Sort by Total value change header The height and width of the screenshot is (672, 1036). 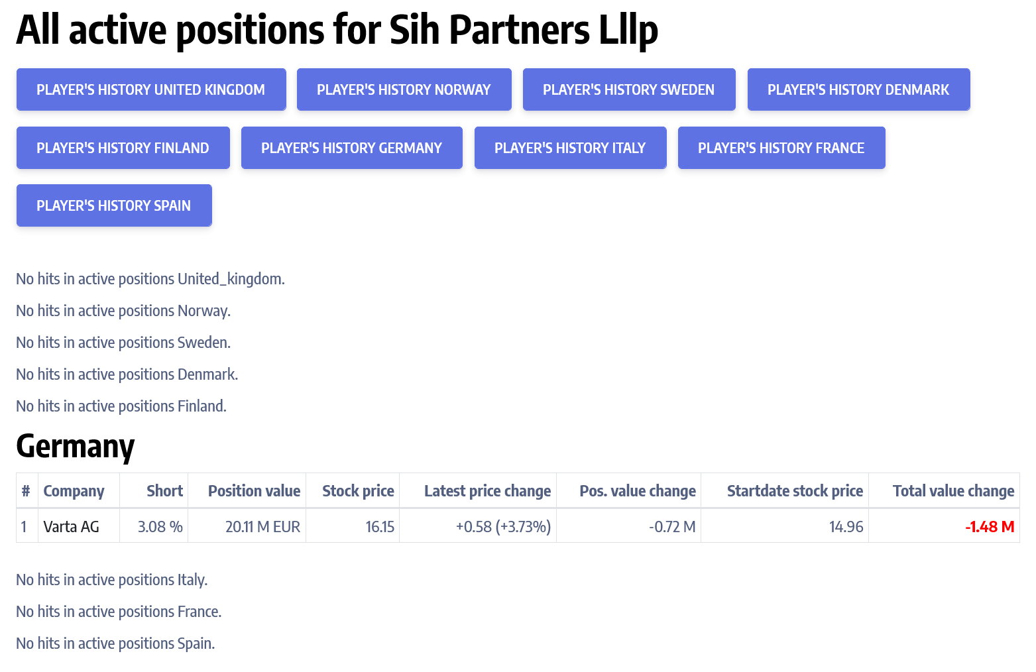(953, 491)
